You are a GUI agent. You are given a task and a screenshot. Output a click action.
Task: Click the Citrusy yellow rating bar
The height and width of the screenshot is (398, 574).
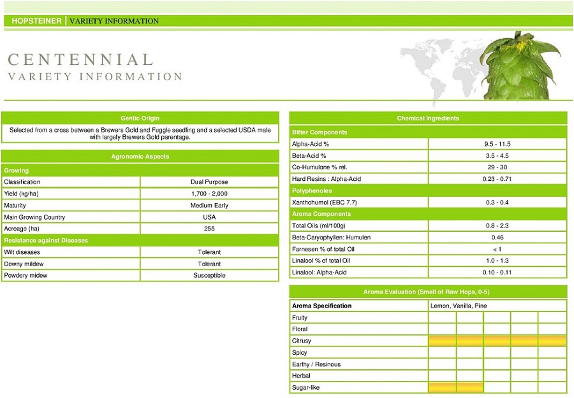[x=497, y=341]
